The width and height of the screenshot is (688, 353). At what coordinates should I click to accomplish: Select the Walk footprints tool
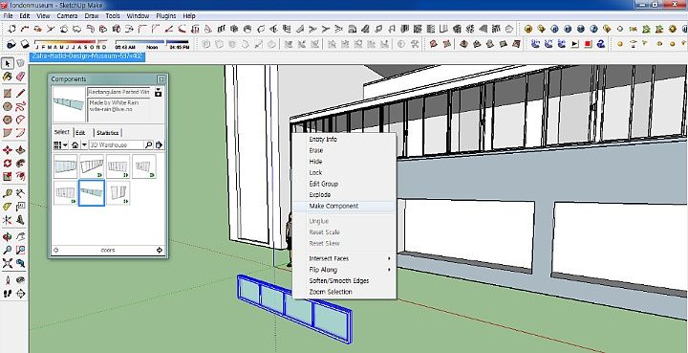coord(8,294)
